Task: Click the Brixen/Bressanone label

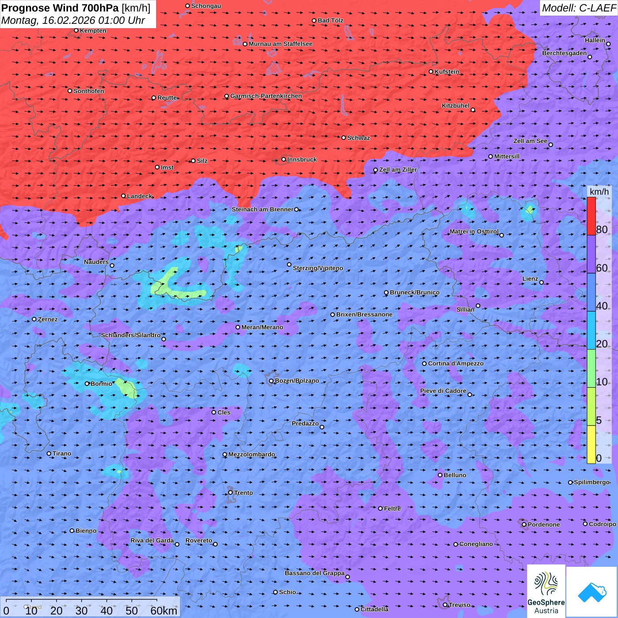Action: click(364, 314)
